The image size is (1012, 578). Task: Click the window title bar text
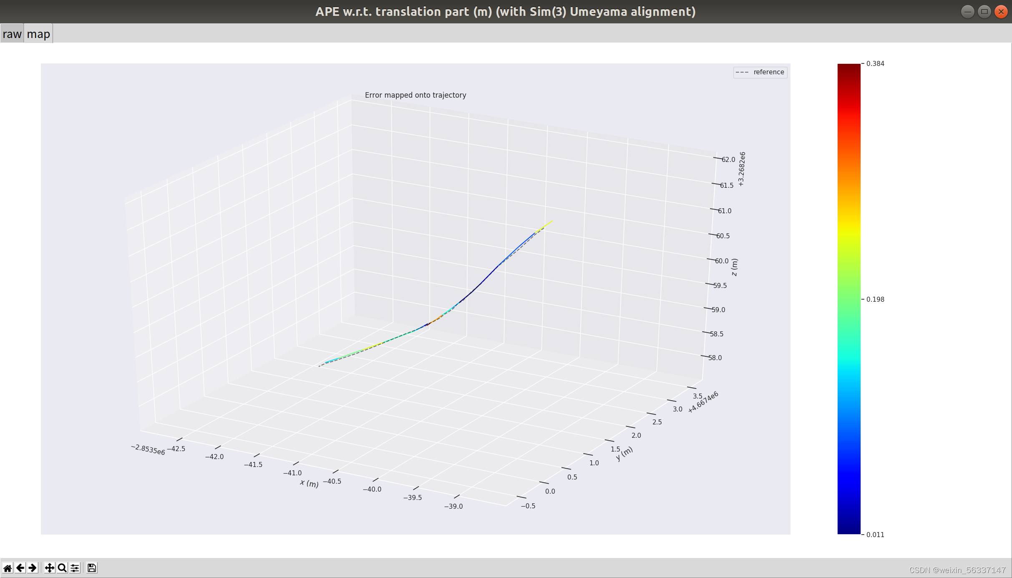[x=505, y=12]
